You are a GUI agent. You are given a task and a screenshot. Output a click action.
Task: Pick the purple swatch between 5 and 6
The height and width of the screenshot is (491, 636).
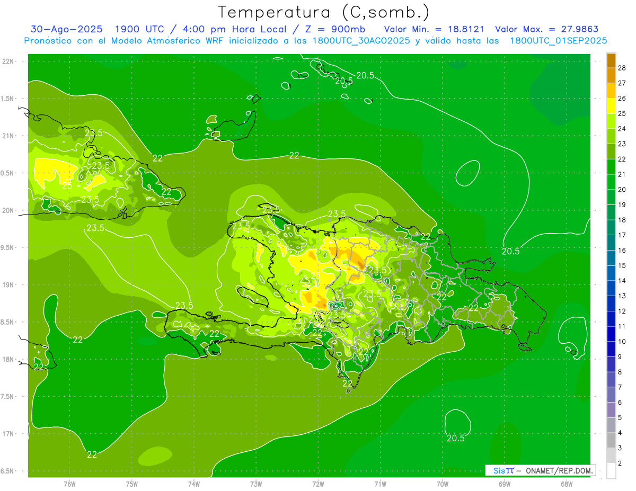pyautogui.click(x=612, y=410)
